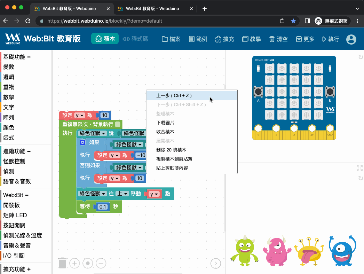Switch to the 程式碼 code view
The image size is (364, 274).
135,39
